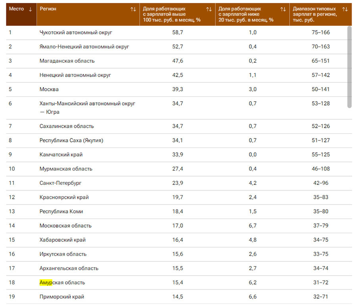Select value 4,8 in Хабаровский край row

pyautogui.click(x=253, y=240)
